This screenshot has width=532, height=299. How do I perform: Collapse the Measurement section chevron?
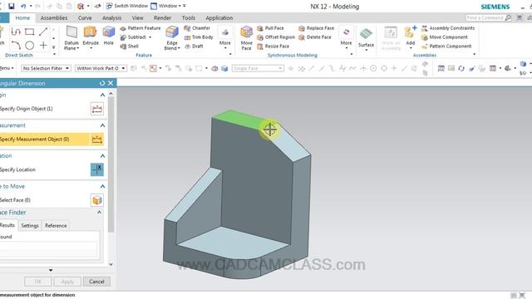(x=102, y=125)
